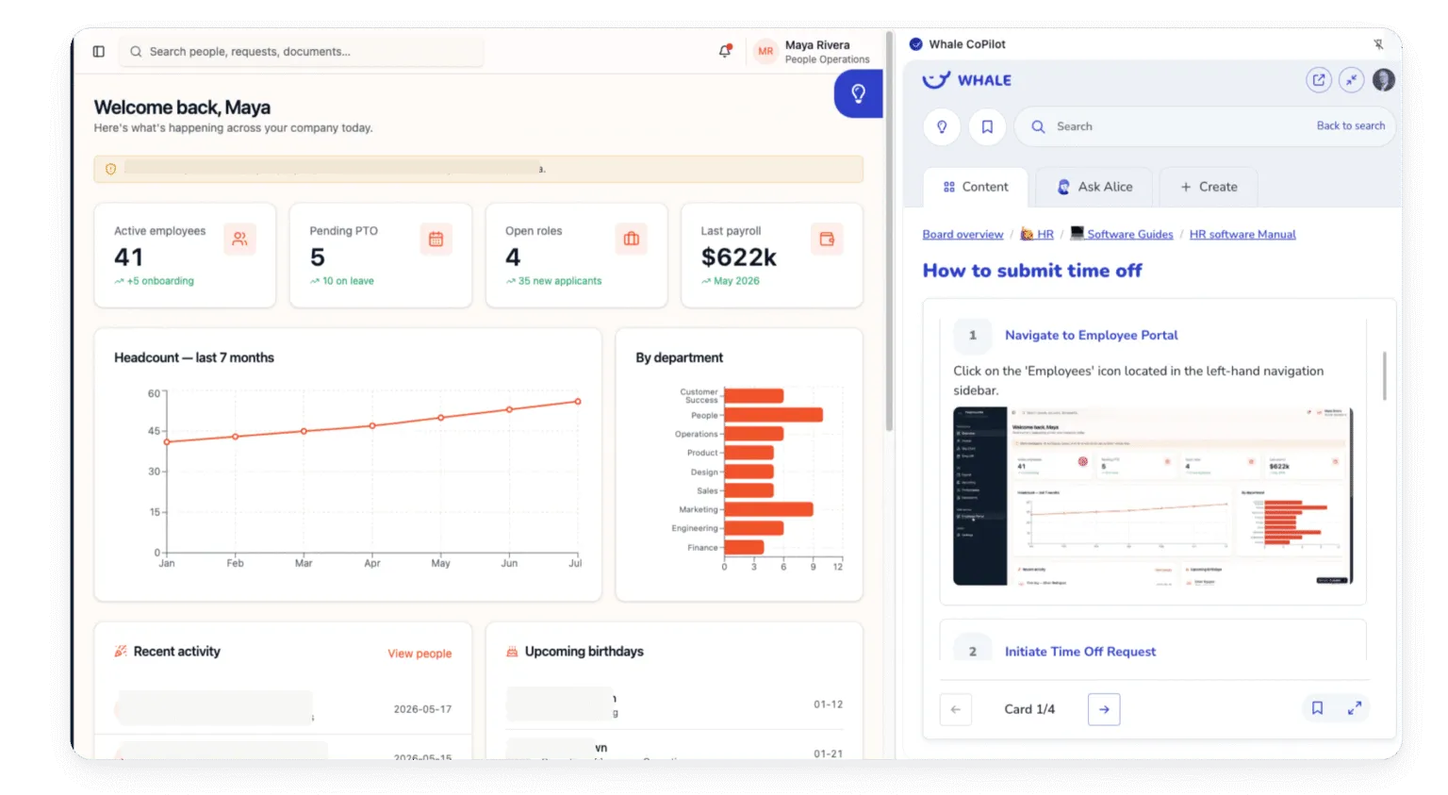Go to the HR breadcrumb
This screenshot has height=795, width=1448.
coord(1037,235)
